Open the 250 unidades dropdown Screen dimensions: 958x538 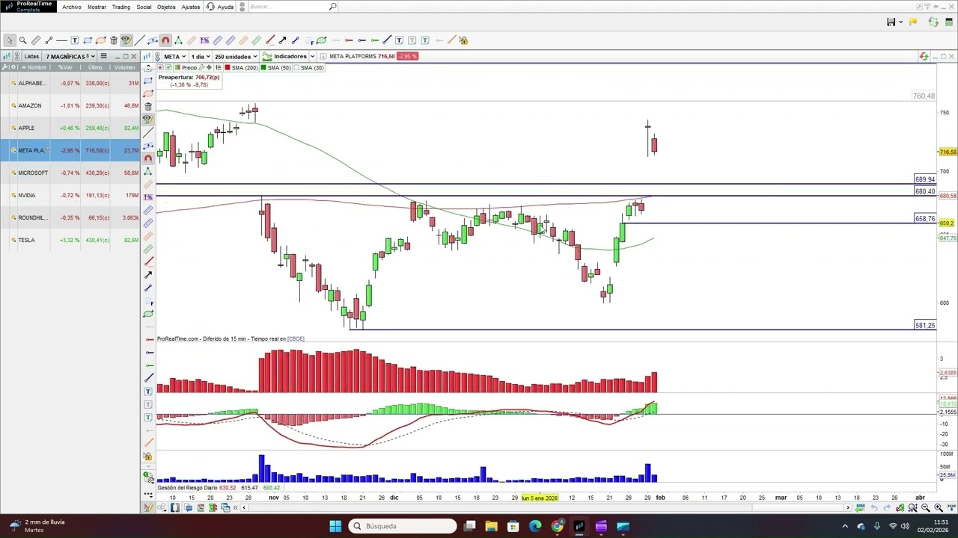236,57
